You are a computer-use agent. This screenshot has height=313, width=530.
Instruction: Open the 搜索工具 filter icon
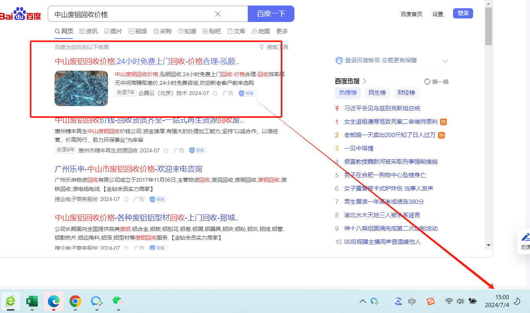261,47
